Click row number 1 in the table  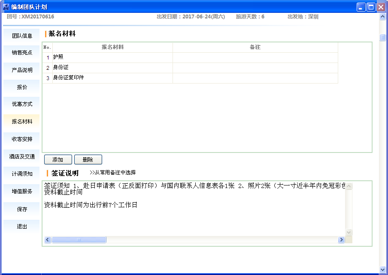coord(48,57)
